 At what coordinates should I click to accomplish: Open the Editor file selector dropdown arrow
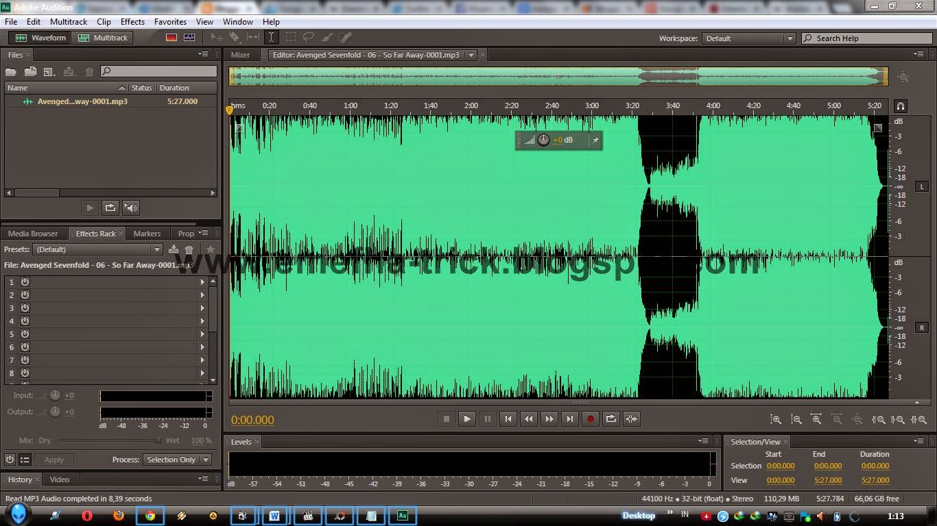click(x=471, y=55)
